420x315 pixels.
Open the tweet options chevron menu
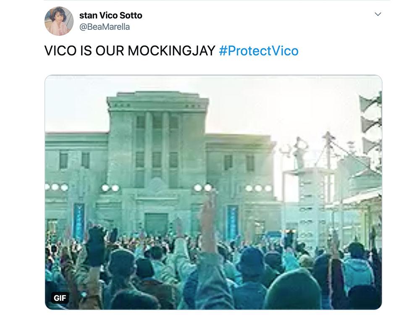point(378,14)
